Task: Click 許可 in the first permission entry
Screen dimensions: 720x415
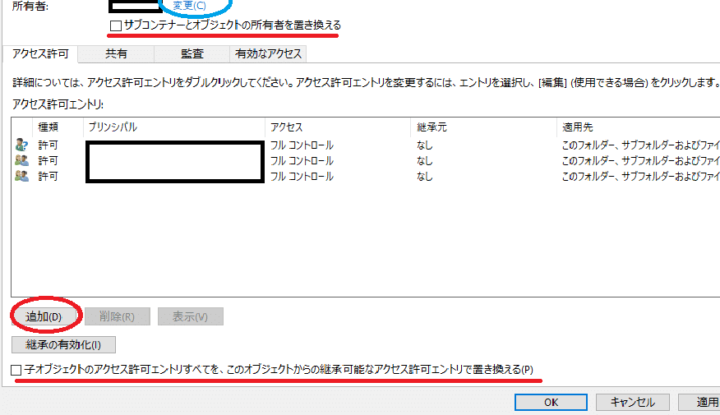Action: 48,145
